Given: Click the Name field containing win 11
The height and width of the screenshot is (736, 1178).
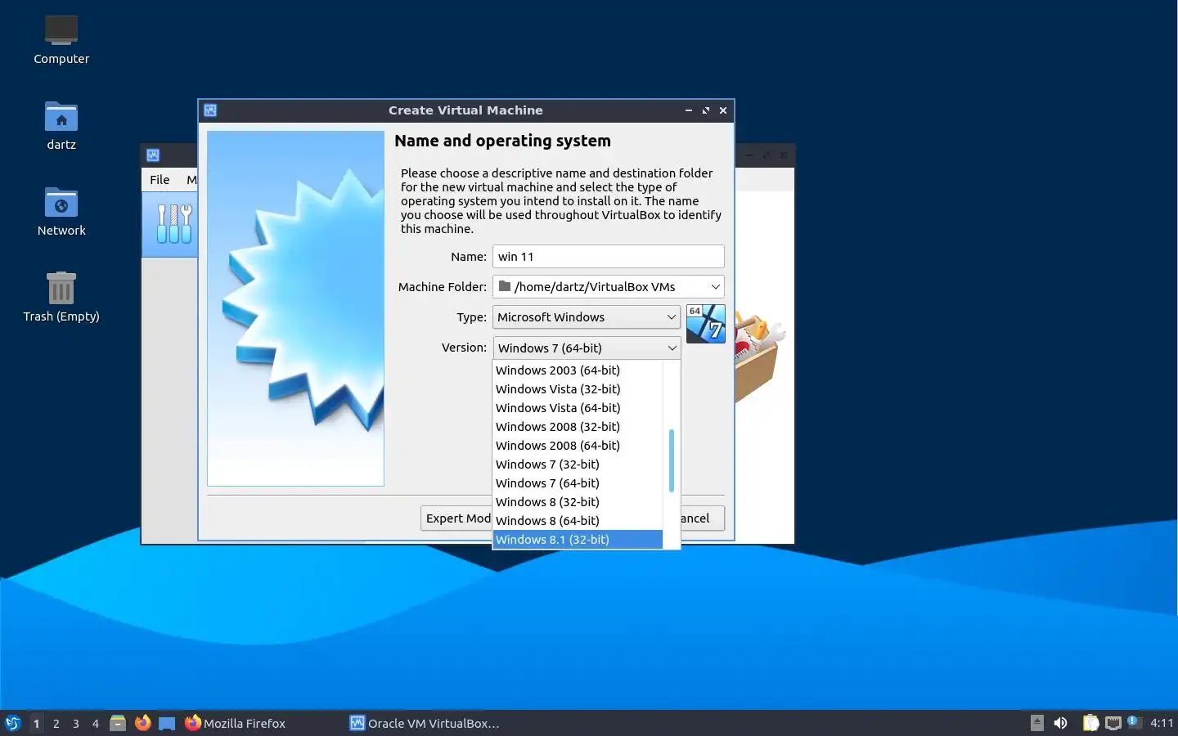Looking at the screenshot, I should [x=609, y=257].
